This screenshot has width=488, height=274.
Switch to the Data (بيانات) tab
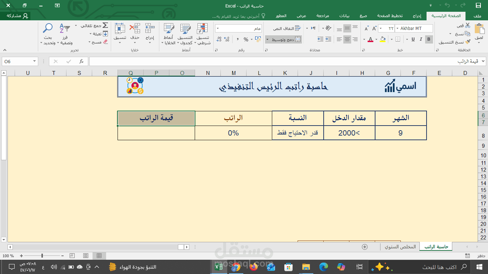(344, 16)
